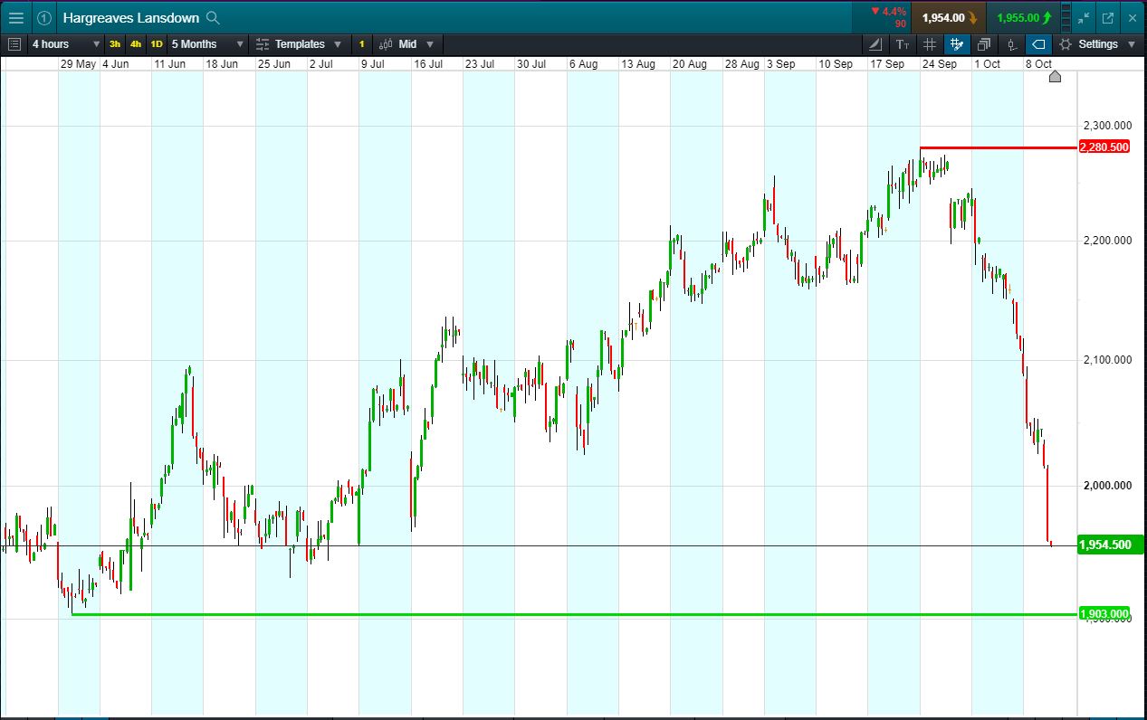
Task: Click the Hargreaves Lansdown title text
Action: pos(130,17)
